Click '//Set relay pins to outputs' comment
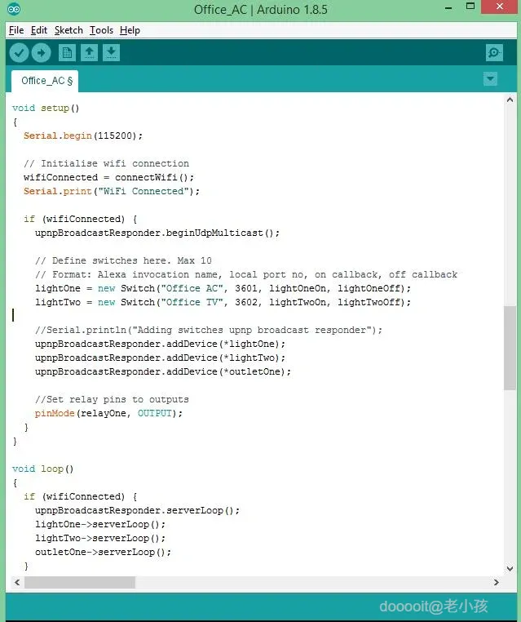Screen dimensions: 521x622 click(x=112, y=399)
